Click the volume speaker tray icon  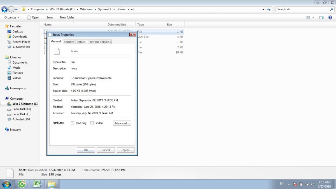click(312, 184)
